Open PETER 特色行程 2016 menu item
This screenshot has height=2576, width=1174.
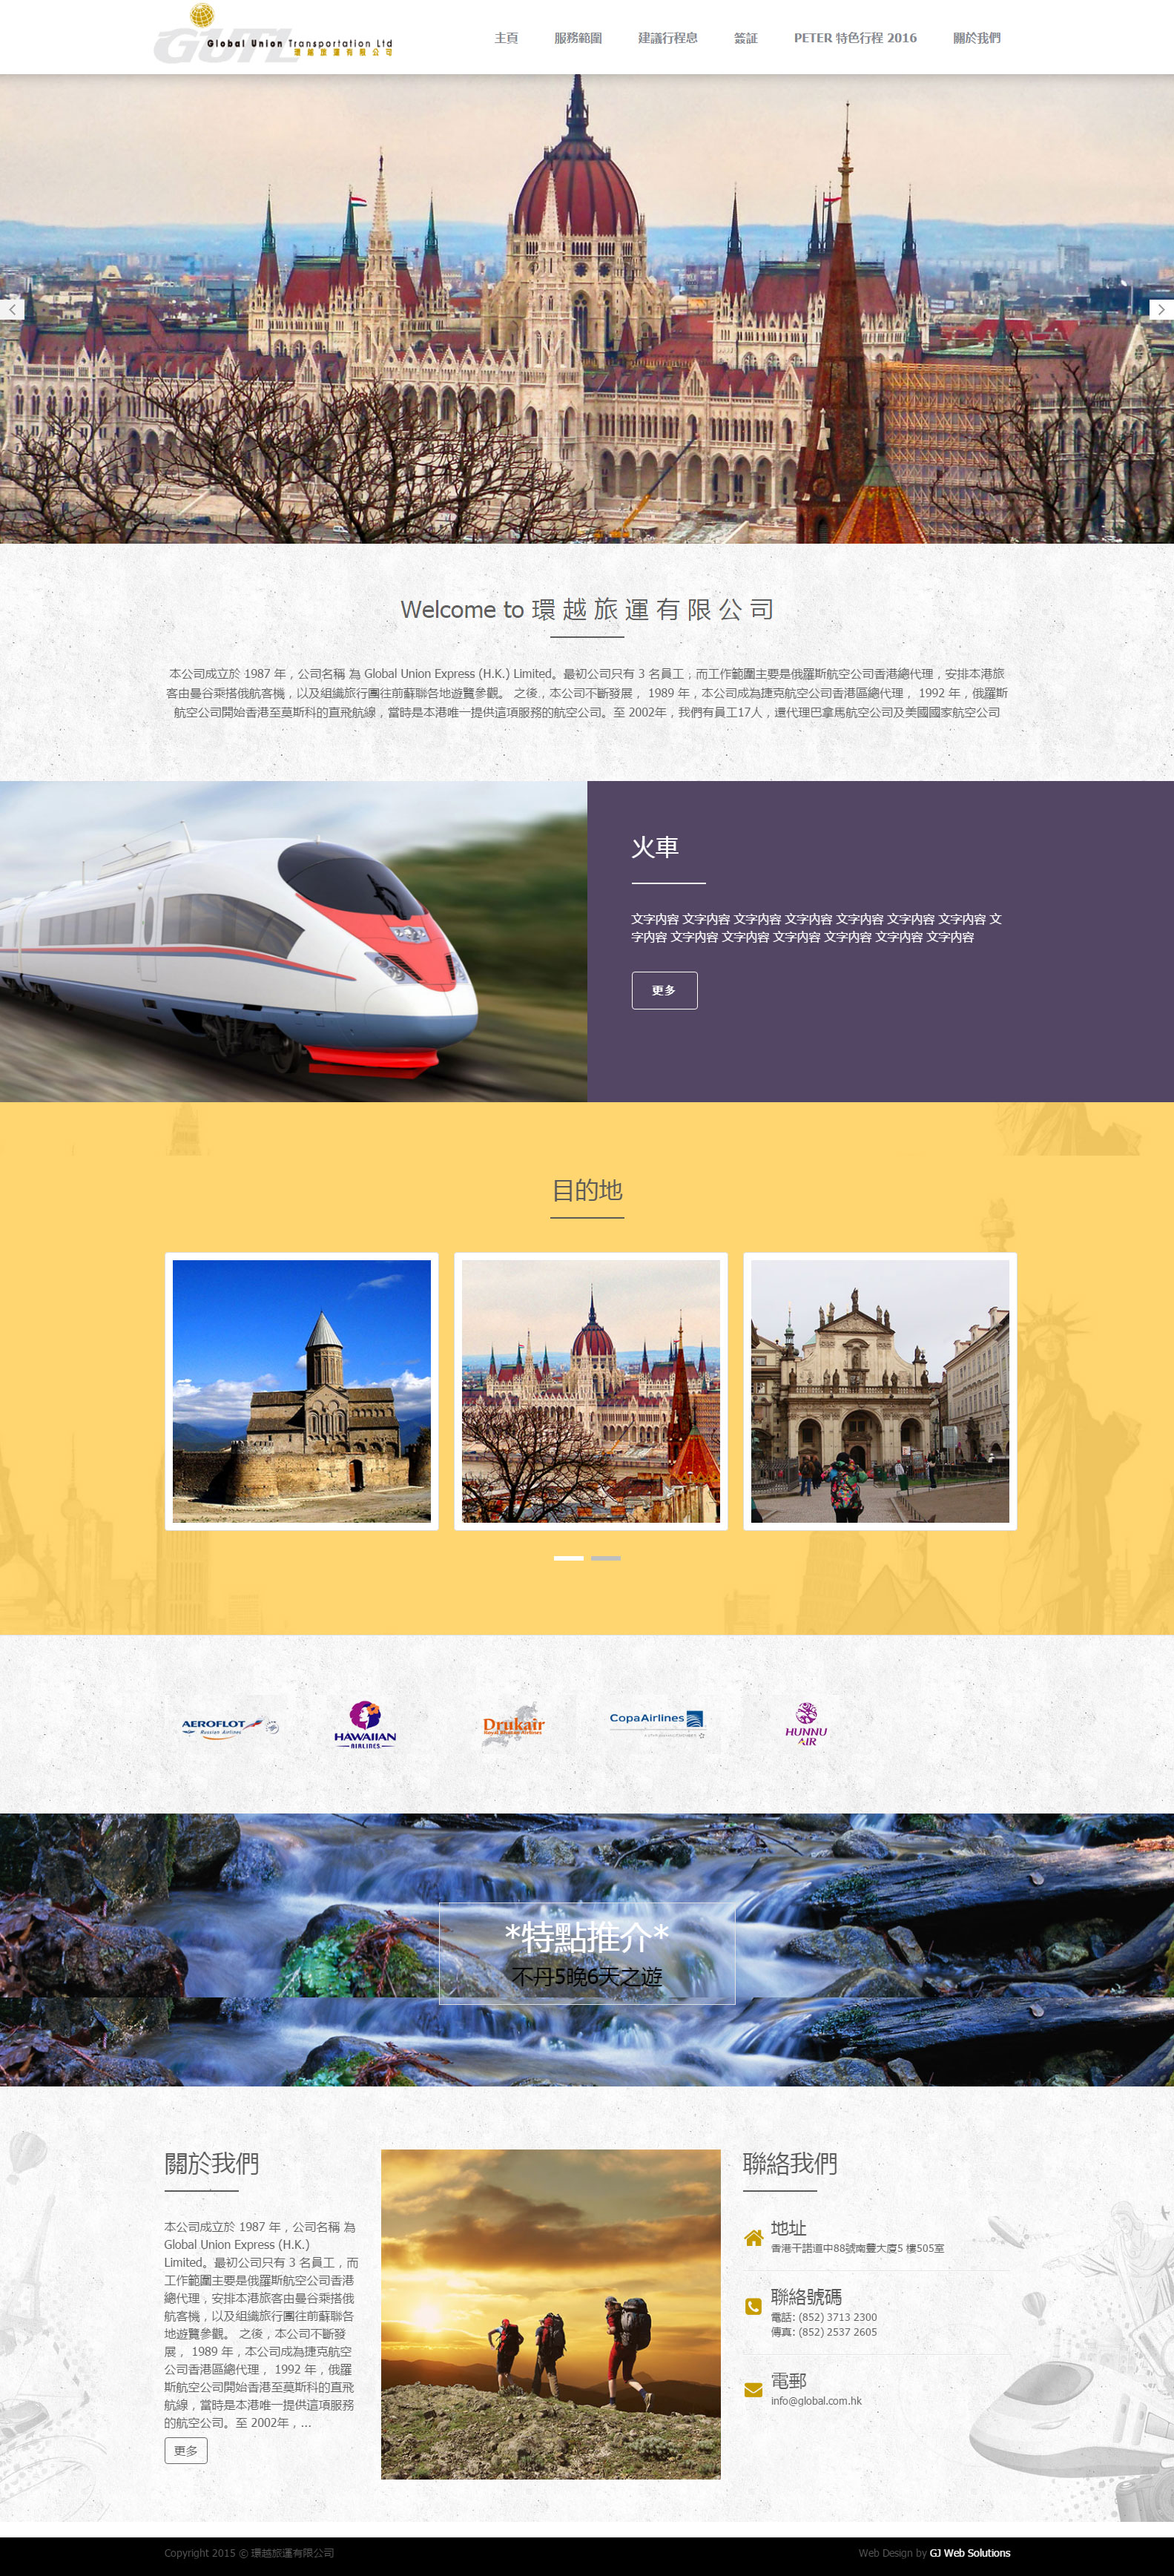(x=855, y=38)
